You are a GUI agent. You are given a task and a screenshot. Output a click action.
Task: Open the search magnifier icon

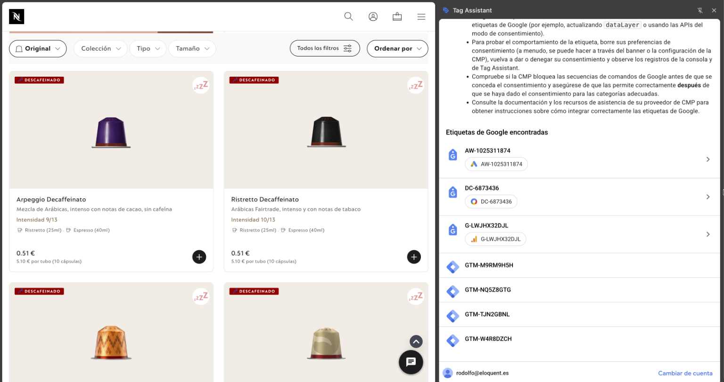(349, 16)
